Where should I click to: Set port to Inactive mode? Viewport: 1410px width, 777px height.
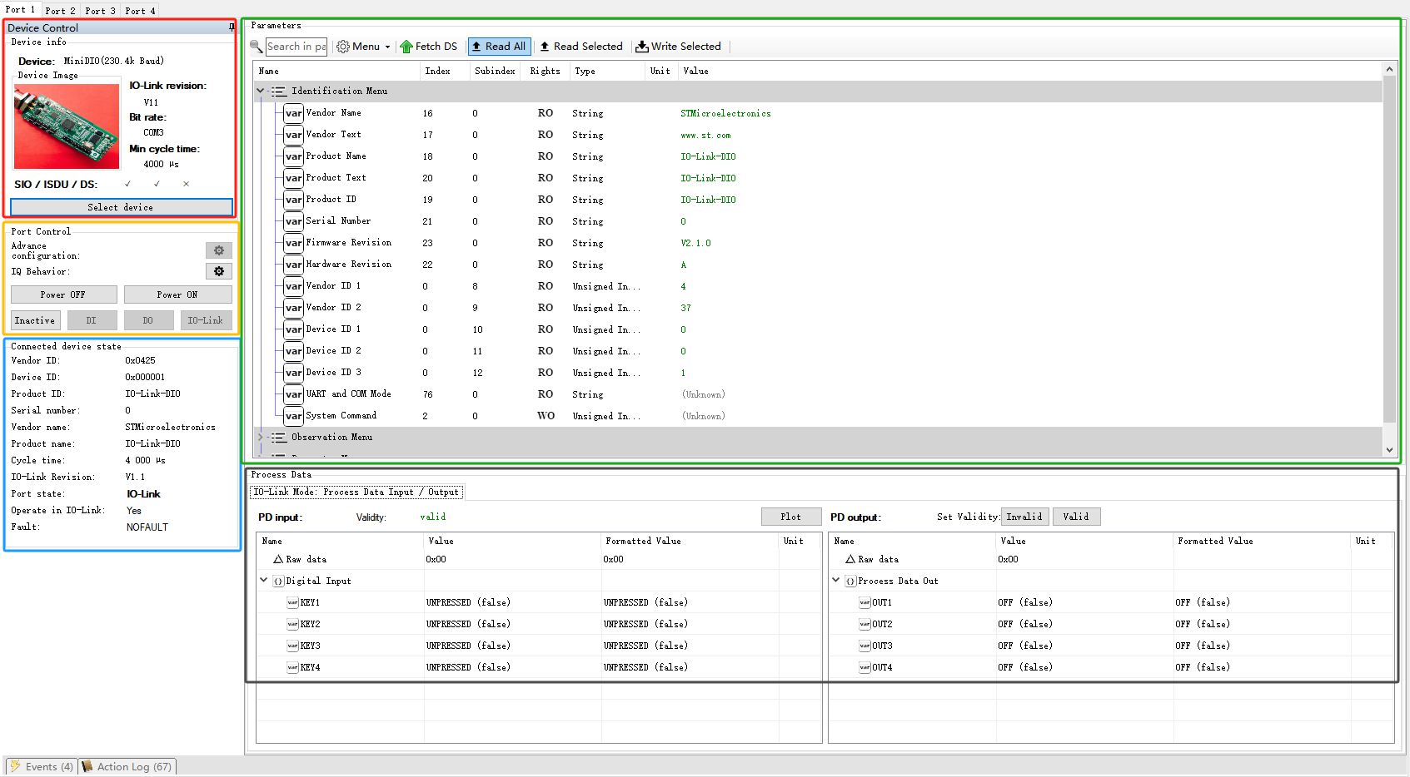35,320
